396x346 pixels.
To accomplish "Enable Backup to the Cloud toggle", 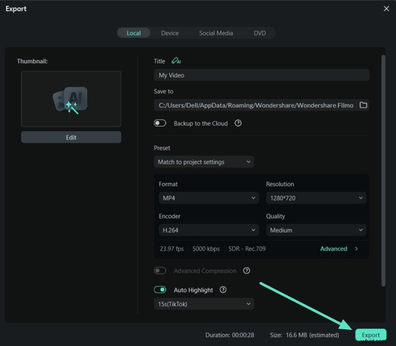I will 160,123.
